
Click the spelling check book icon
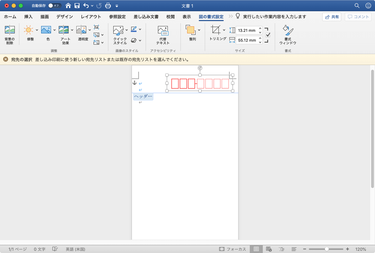[x=55, y=249]
